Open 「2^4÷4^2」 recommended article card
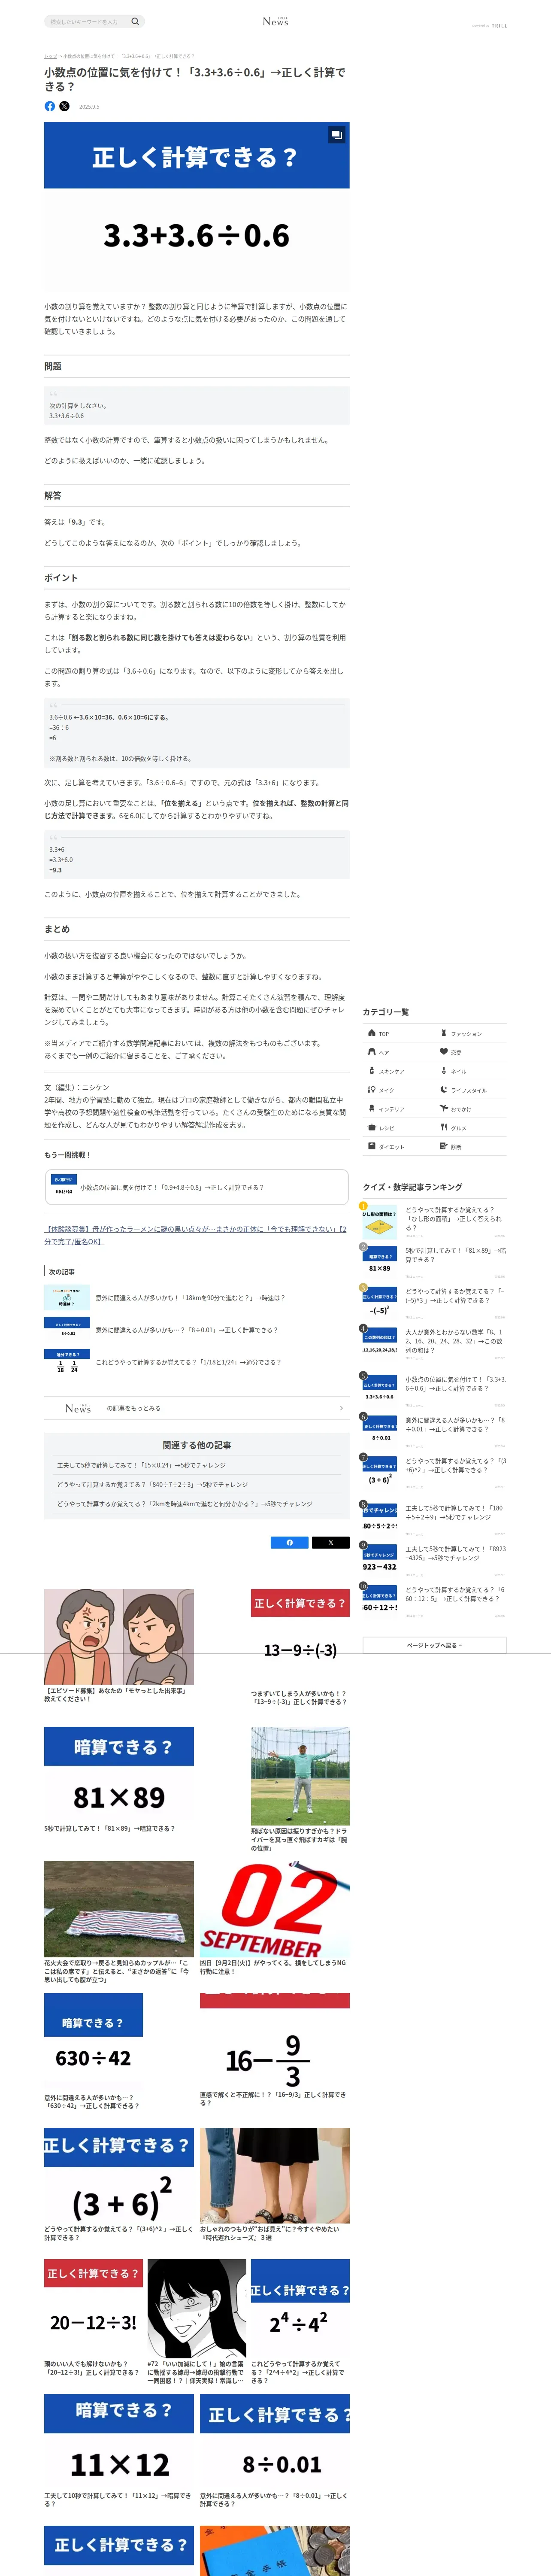551x2576 pixels. click(300, 2321)
